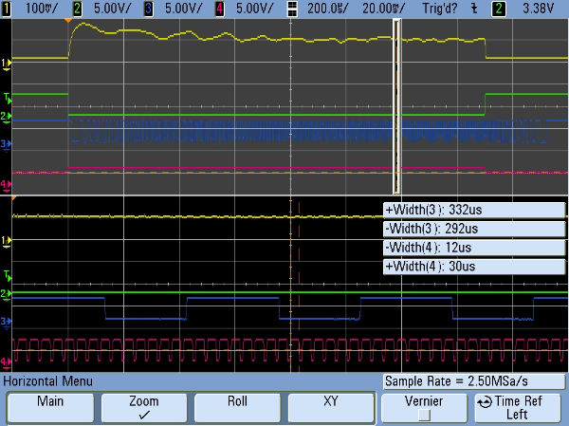Enable the Vernier checkbox

[x=424, y=415]
